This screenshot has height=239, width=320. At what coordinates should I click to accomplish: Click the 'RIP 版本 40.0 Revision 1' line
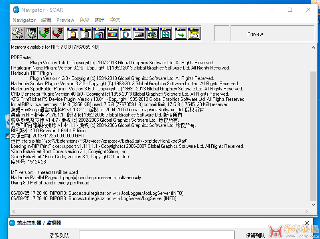(49, 131)
